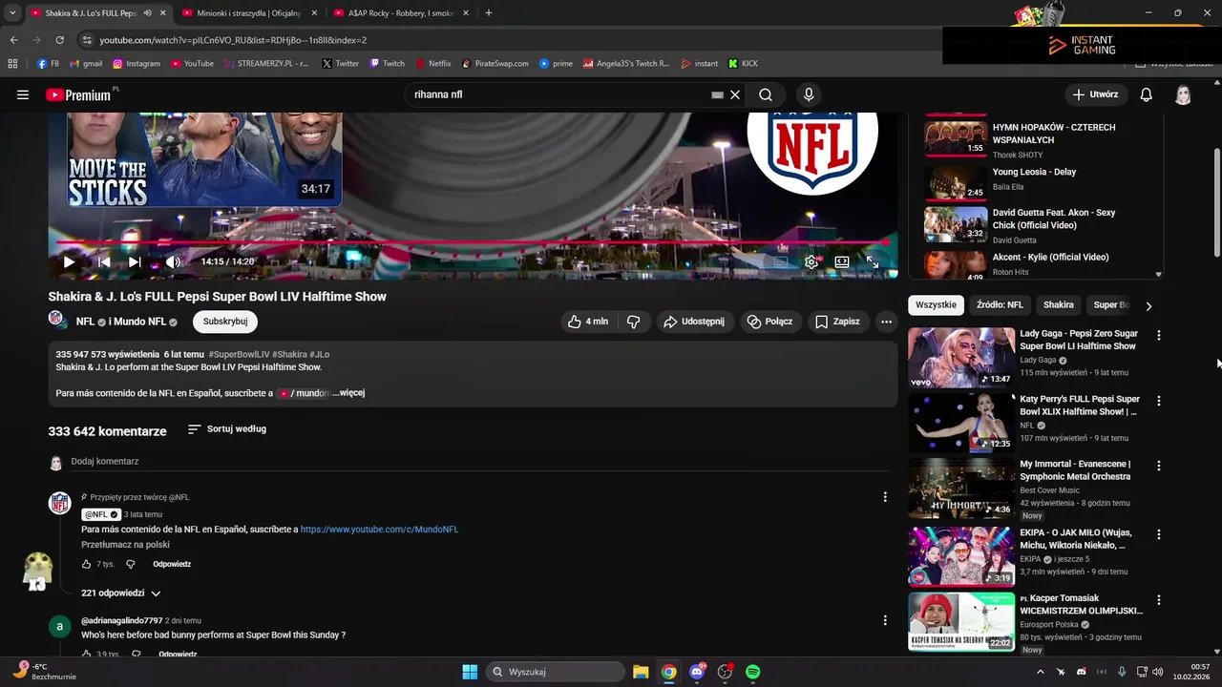Dislike the pinned NFL comment

click(x=131, y=564)
